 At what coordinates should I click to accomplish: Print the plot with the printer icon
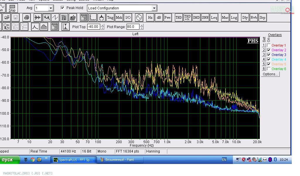coord(27,18)
